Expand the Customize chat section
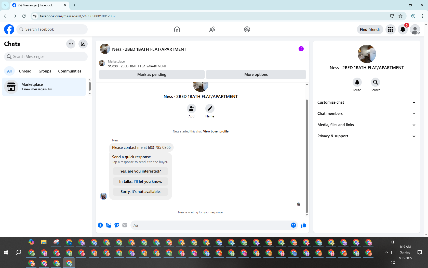 (367, 102)
